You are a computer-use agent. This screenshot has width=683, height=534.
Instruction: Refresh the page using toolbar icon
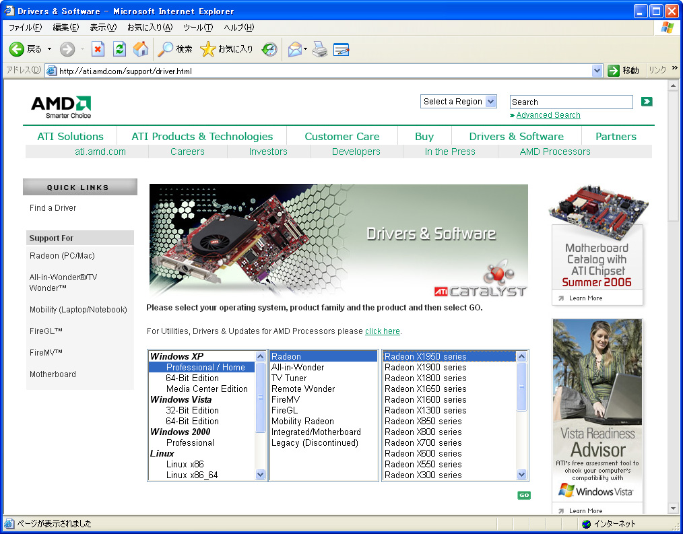pos(119,49)
